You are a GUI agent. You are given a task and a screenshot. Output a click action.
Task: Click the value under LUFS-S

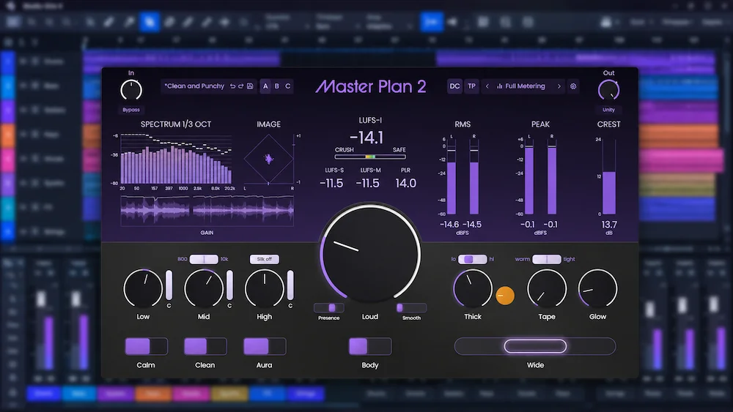(331, 184)
